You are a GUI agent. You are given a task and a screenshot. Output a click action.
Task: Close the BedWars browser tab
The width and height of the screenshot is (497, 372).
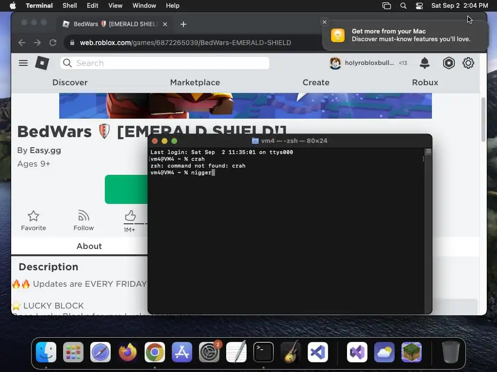coord(165,24)
